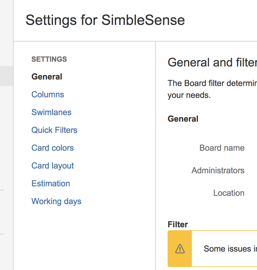This screenshot has width=257, height=270.
Task: Click the "Settings for SimbleSense" title
Action: 105,20
